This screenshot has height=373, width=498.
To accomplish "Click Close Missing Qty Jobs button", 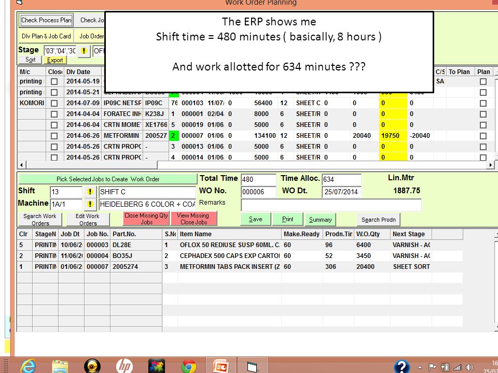I will [146, 219].
